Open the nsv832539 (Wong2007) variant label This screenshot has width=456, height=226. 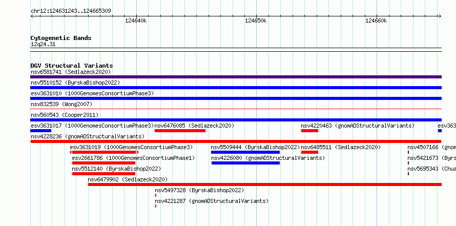point(61,104)
